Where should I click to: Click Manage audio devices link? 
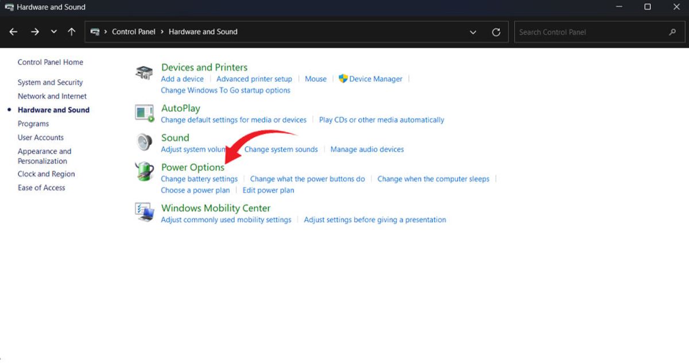pyautogui.click(x=367, y=149)
